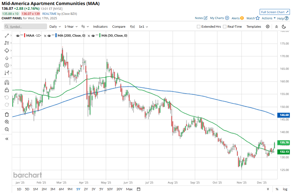Screen dimensions: 293x195
Task: Toggle the magnet snap tool
Action: point(7,83)
